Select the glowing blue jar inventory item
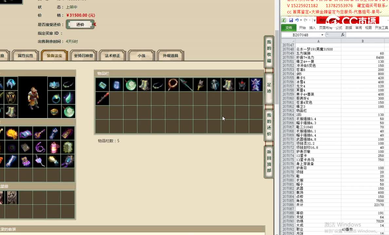Screen dimensions: 389x235 [116, 85]
